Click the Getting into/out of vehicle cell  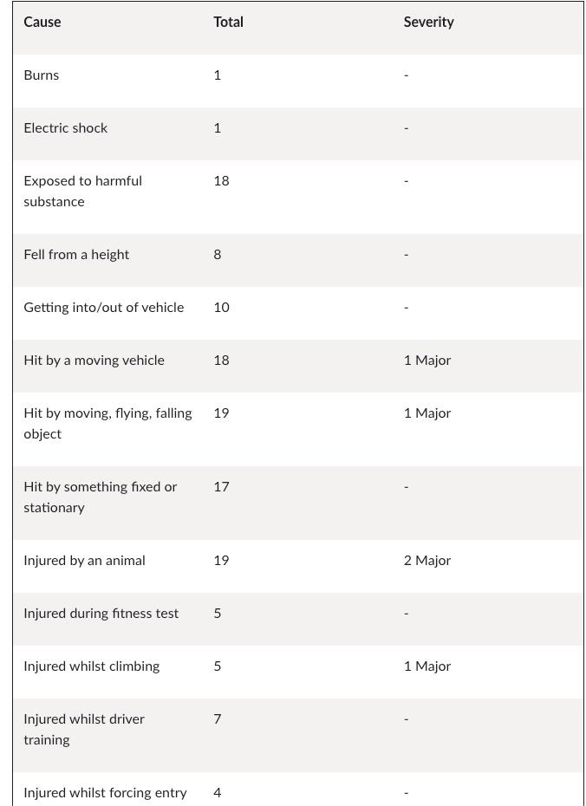coord(104,308)
